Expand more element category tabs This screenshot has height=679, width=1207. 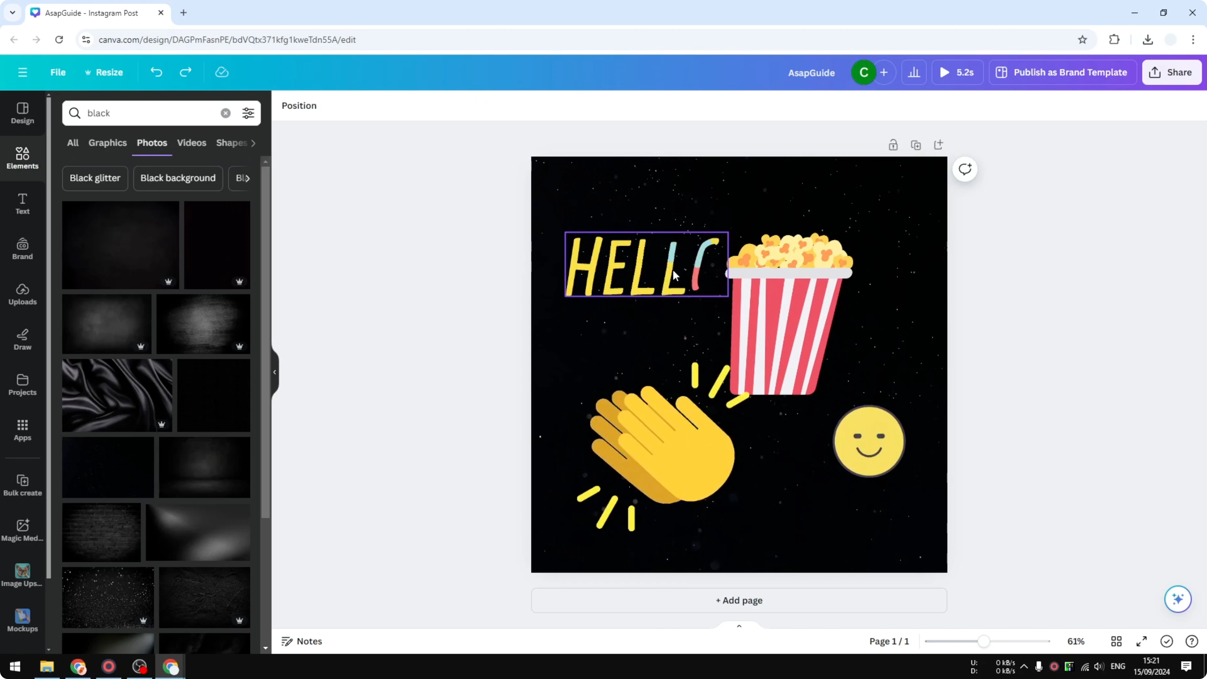point(254,143)
